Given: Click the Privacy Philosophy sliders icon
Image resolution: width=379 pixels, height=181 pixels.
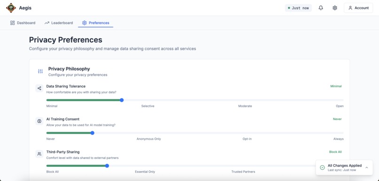Looking at the screenshot, I should click(40, 71).
